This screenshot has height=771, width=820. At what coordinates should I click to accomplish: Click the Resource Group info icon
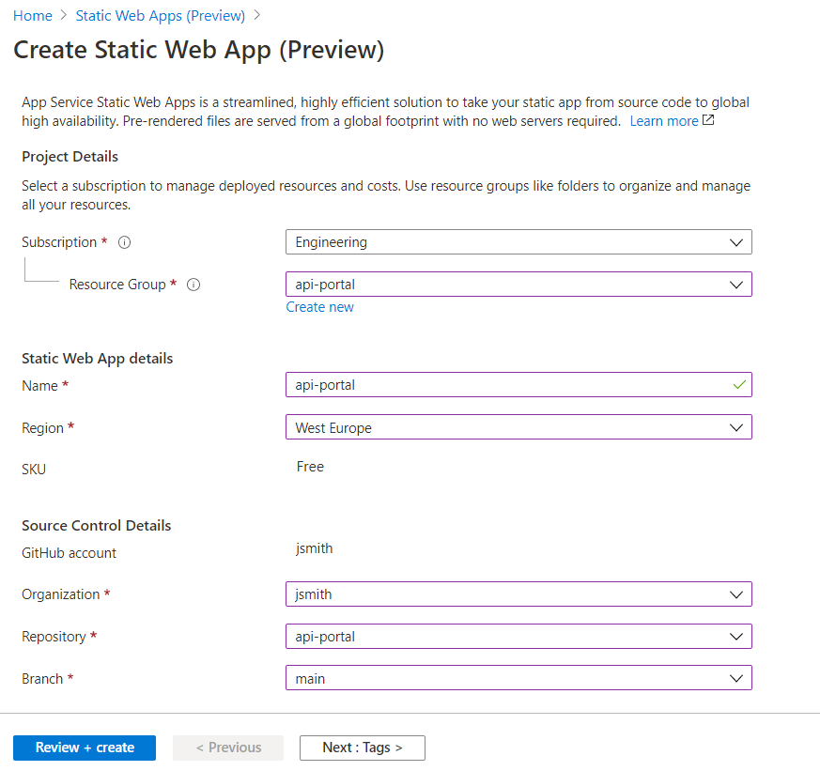pos(194,285)
